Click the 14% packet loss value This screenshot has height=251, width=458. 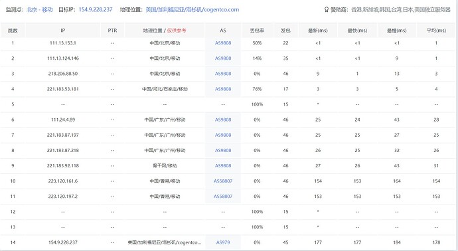point(257,58)
